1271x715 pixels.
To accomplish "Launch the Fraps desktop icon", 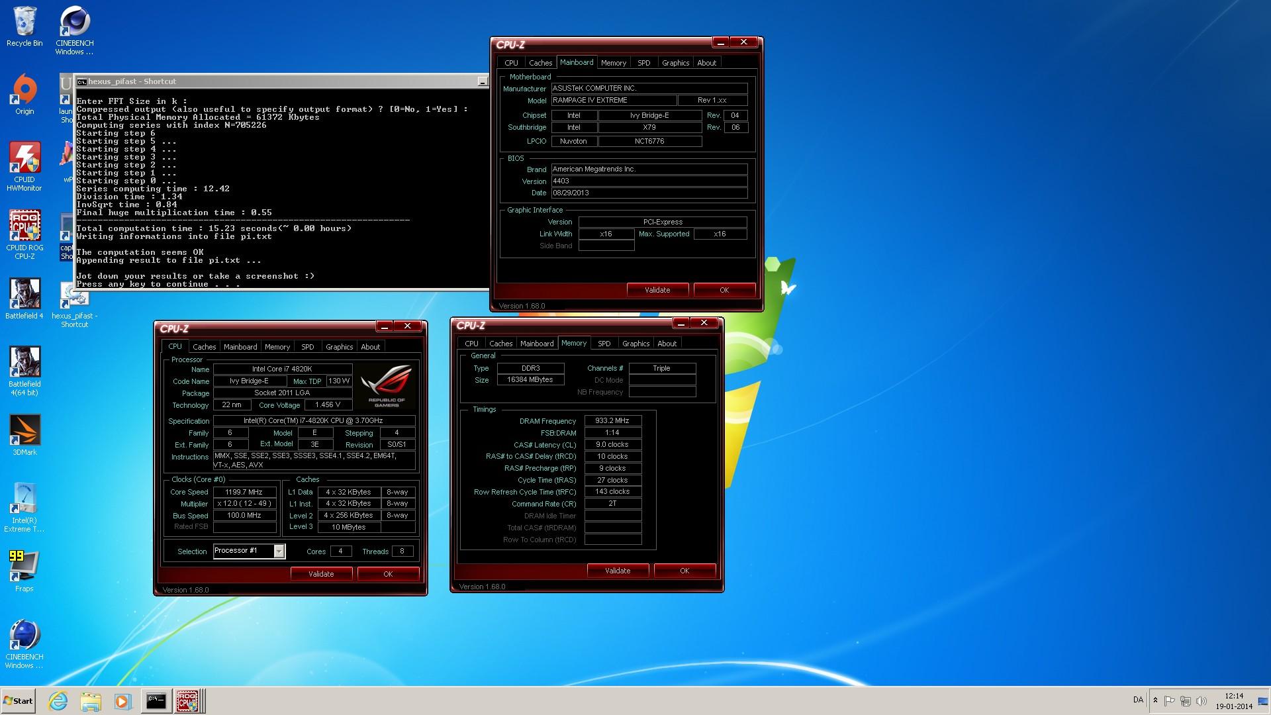I will [24, 571].
